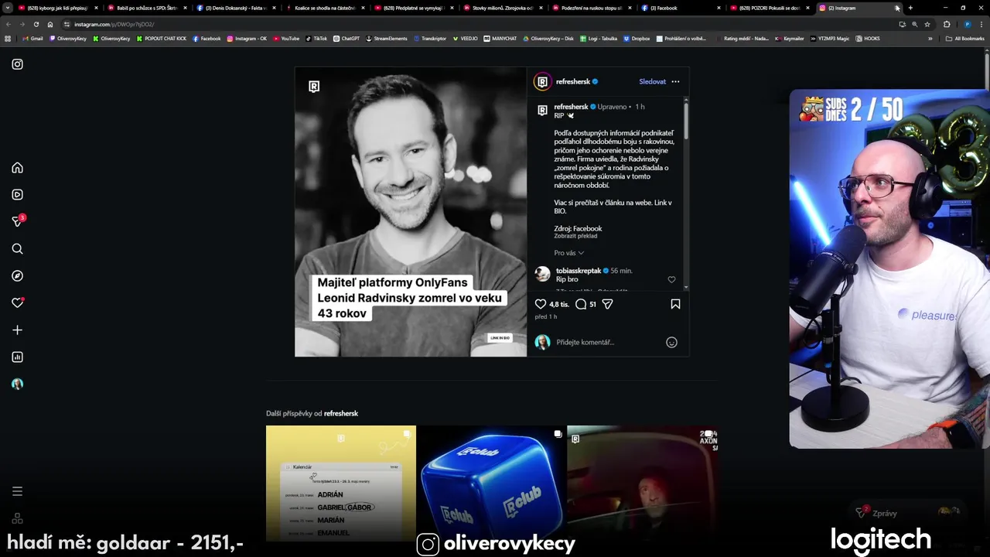Viewport: 990px width, 557px height.
Task: Open emoji picker in comment box
Action: pyautogui.click(x=671, y=342)
